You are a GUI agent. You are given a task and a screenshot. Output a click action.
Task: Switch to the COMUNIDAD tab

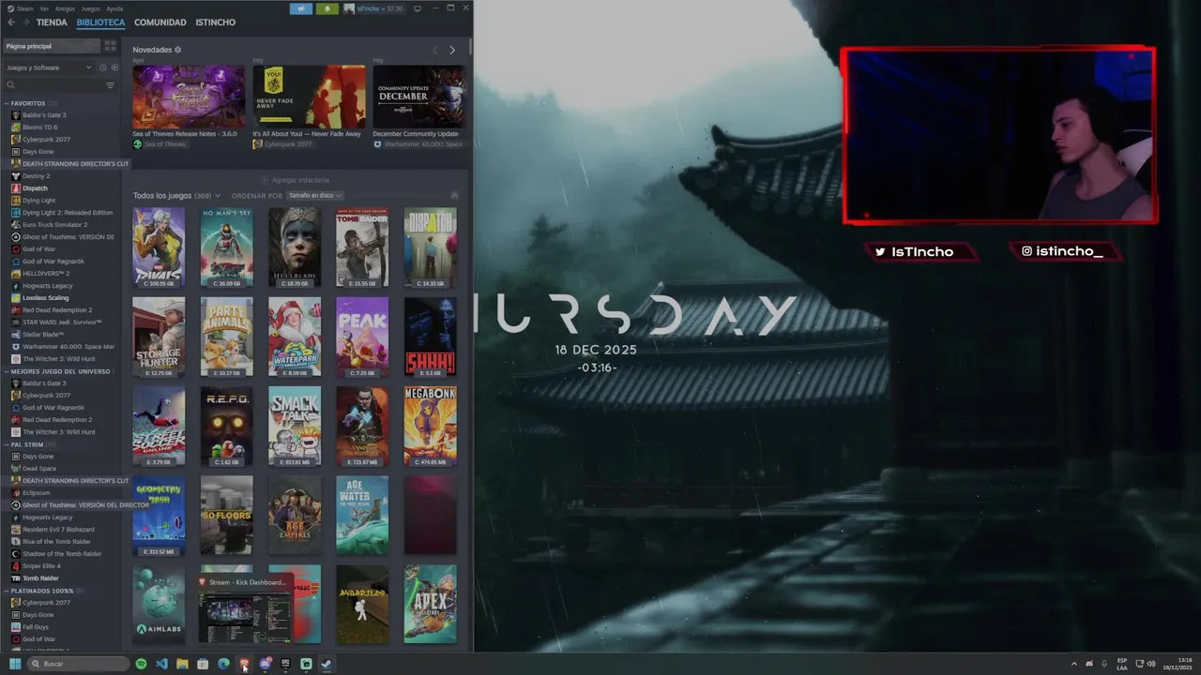tap(160, 22)
